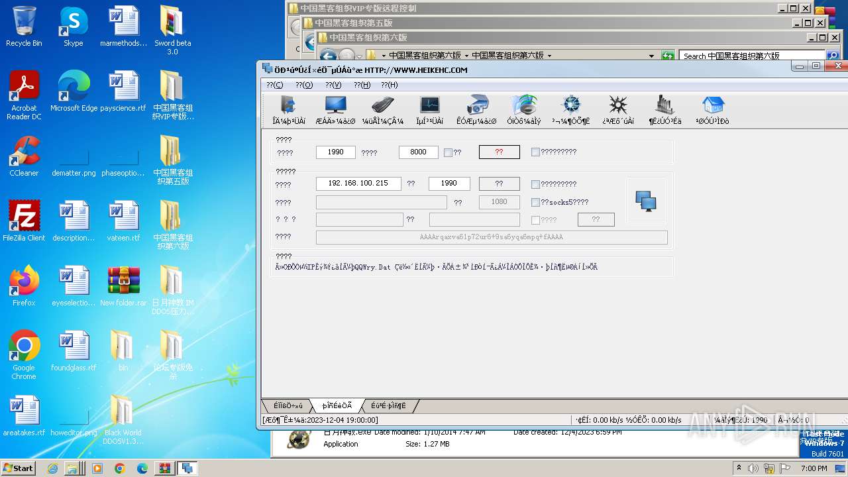
Task: Click the QQWry.Dat notice text line
Action: tap(437, 267)
